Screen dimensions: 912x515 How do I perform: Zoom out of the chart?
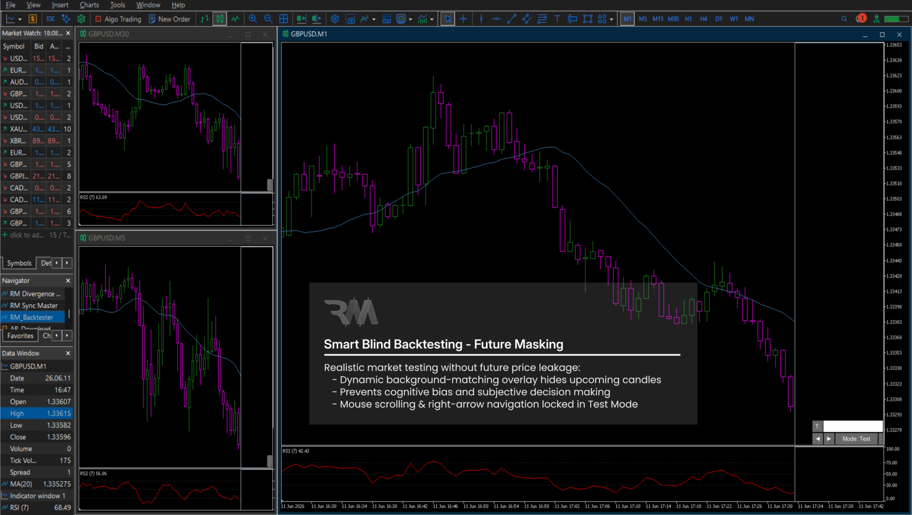(x=268, y=19)
